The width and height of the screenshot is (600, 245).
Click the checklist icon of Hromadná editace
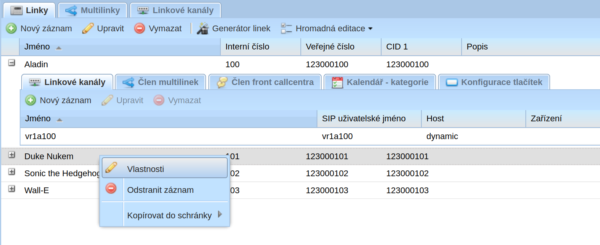[x=286, y=29]
